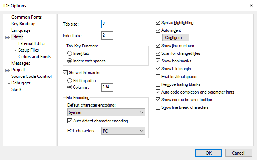Select the Insert tab radio button
The image size is (257, 160).
click(x=70, y=53)
